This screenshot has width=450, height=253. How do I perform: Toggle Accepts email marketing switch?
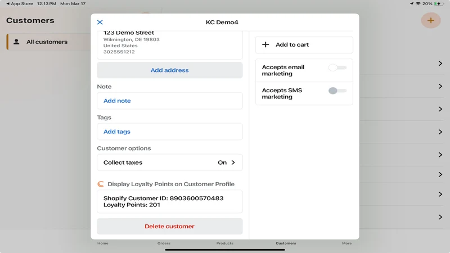click(337, 67)
